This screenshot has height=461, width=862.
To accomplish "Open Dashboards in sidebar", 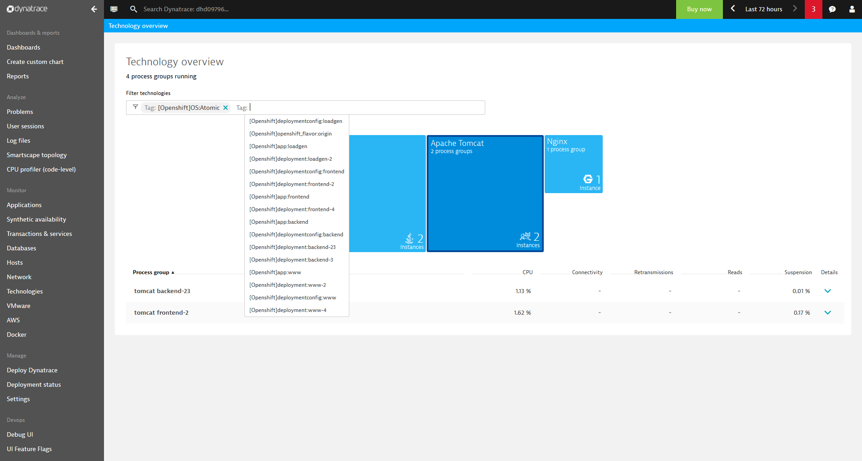I will click(23, 47).
